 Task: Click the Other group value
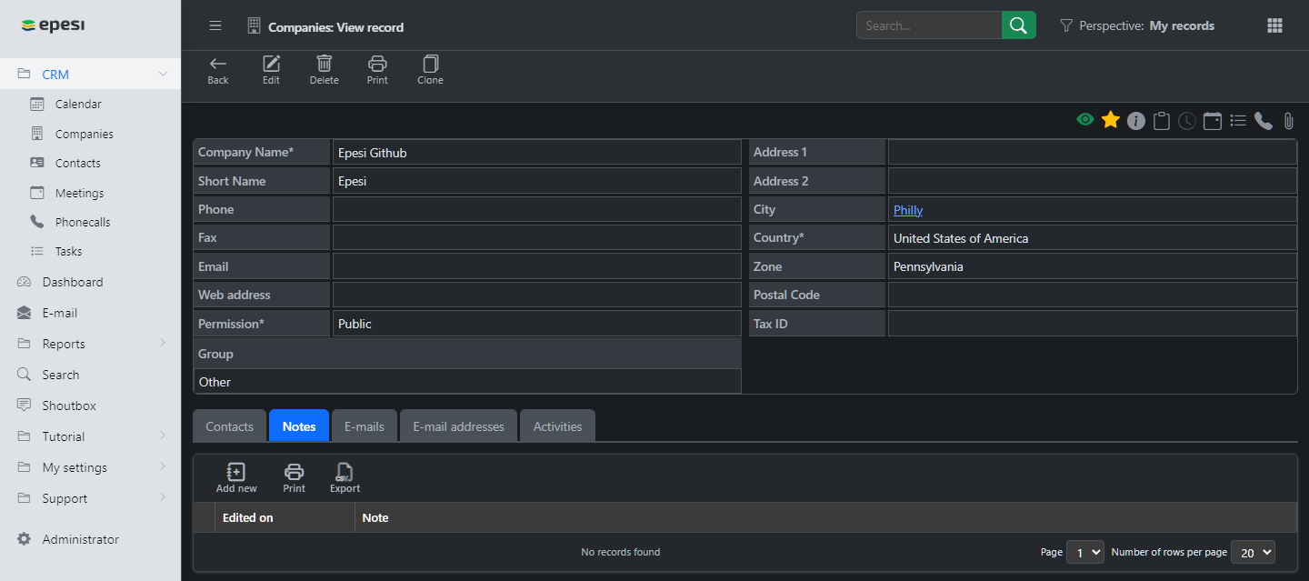(215, 382)
